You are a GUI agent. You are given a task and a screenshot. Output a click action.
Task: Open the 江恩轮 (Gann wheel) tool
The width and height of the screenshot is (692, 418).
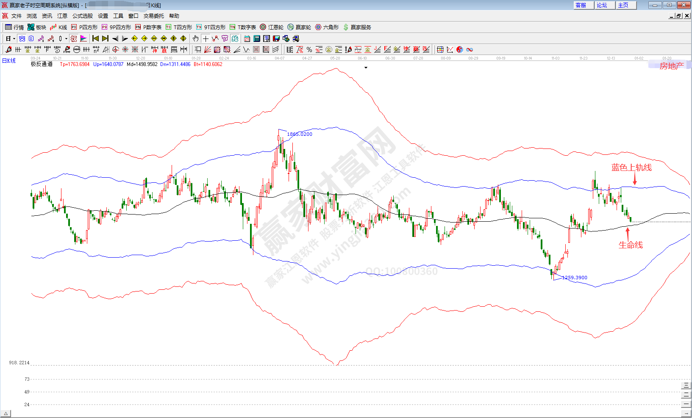pyautogui.click(x=272, y=27)
